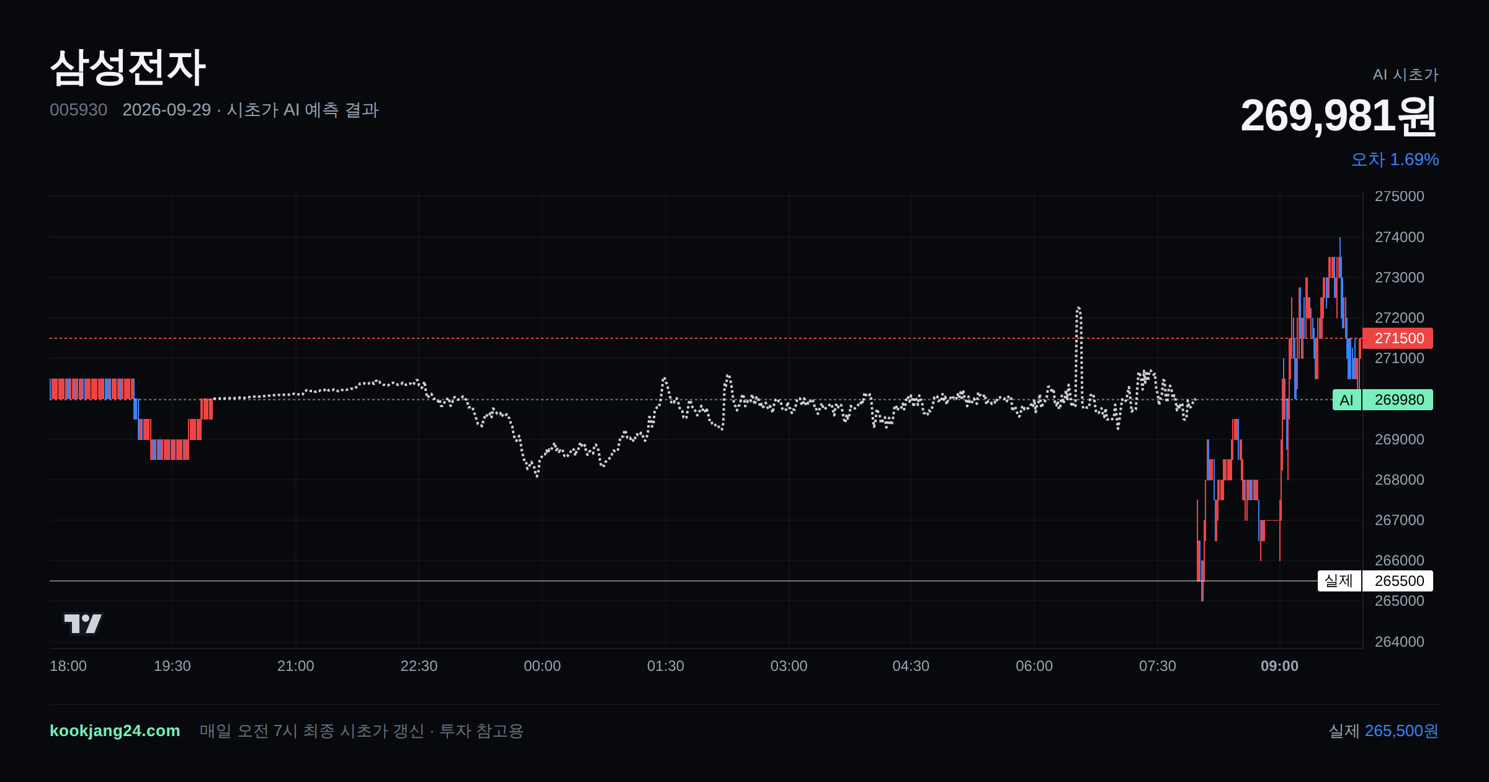
Task: Click the 00:00 time axis label
Action: tap(542, 666)
